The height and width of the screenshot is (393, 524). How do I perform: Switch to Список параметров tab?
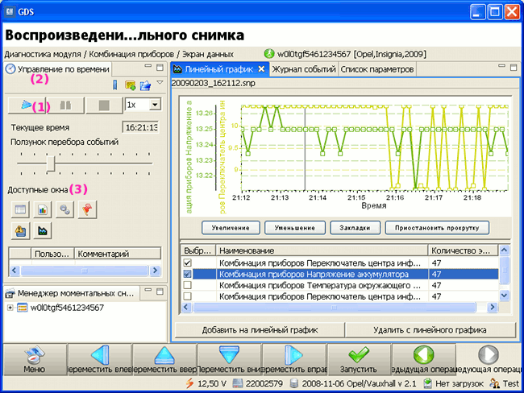[377, 69]
